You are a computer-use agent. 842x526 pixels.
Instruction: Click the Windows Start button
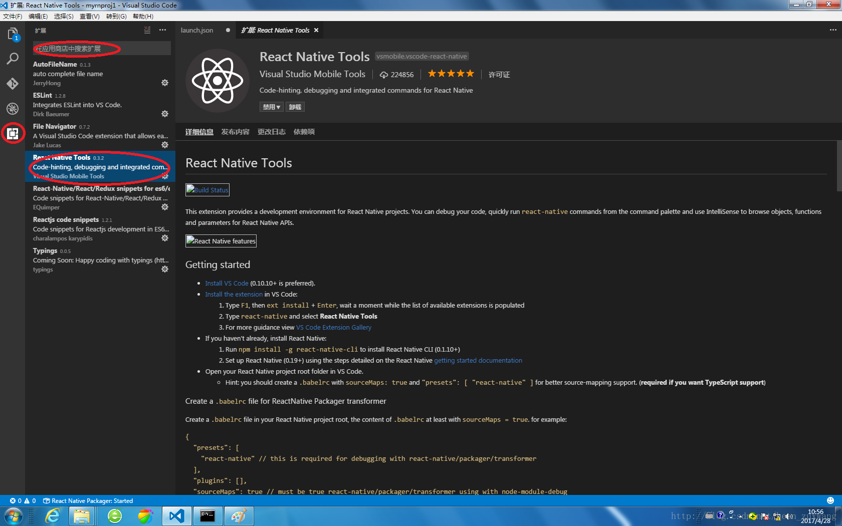tap(14, 515)
